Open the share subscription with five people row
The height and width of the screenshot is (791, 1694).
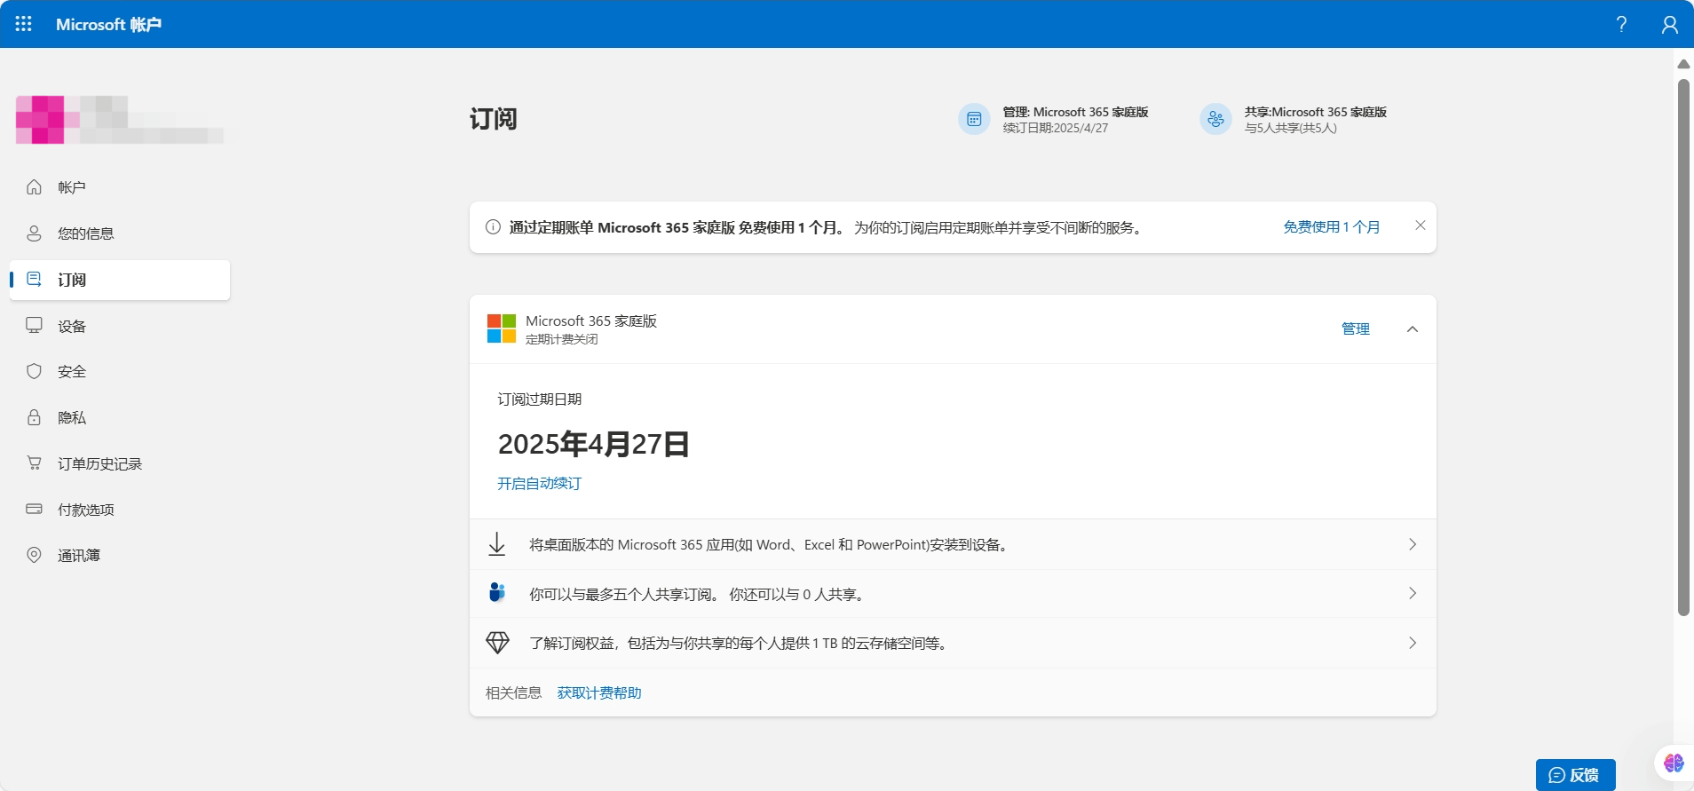953,594
